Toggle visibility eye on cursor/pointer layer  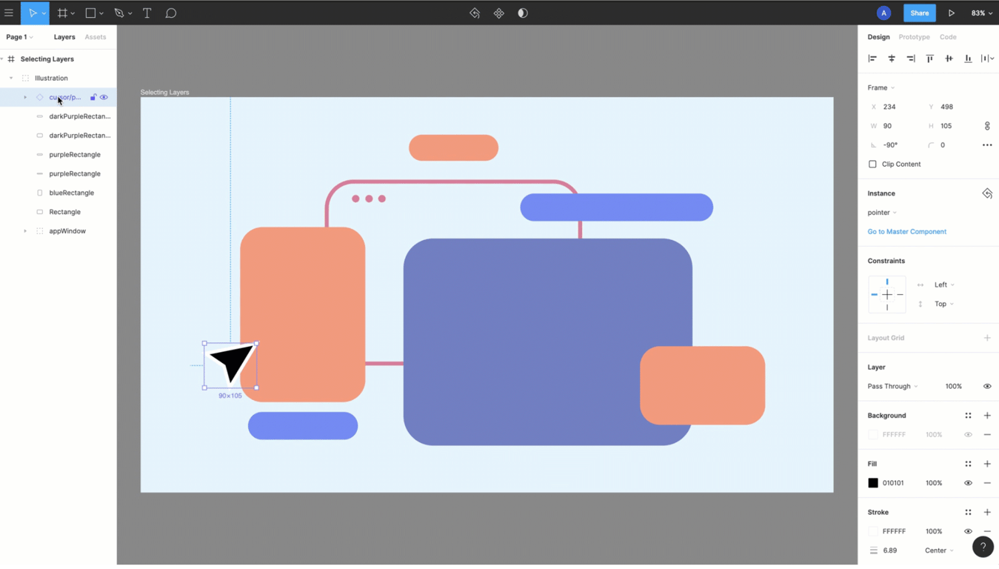[104, 97]
